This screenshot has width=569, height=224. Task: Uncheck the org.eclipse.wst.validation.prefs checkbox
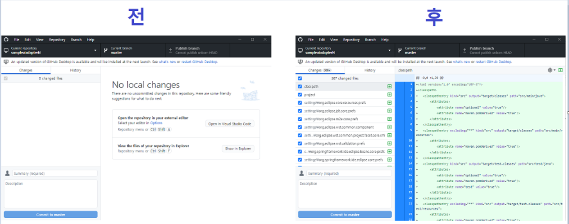point(300,143)
